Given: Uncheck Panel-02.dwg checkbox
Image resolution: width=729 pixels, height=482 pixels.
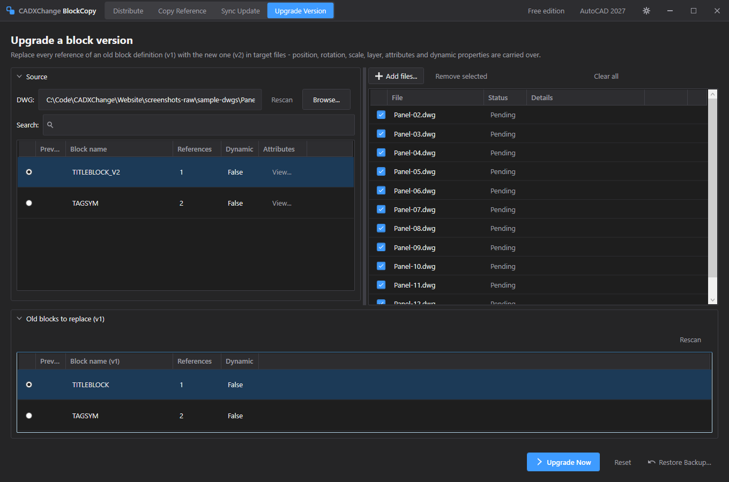Looking at the screenshot, I should (x=381, y=115).
